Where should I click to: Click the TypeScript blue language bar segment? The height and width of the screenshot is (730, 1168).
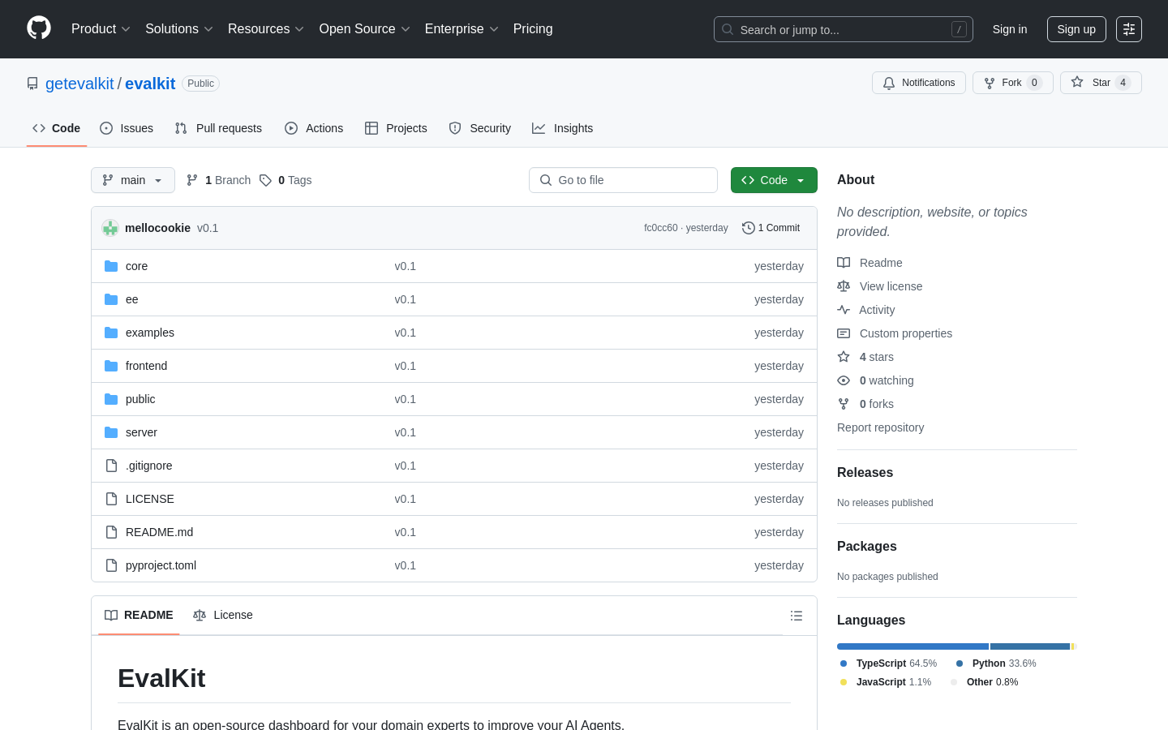pos(912,646)
